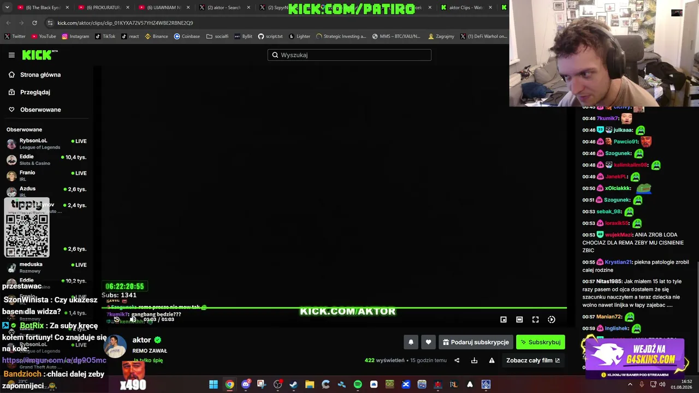Open the Windows Start menu
Image resolution: width=699 pixels, height=393 pixels.
point(214,384)
